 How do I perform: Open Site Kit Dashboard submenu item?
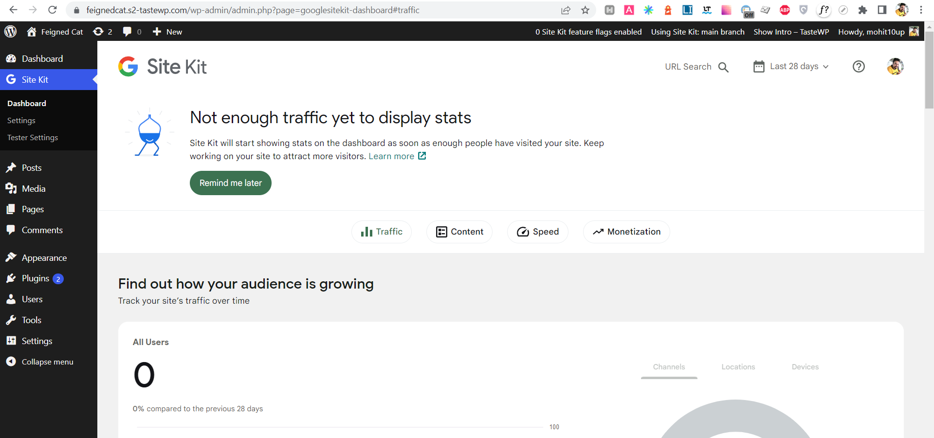(27, 103)
